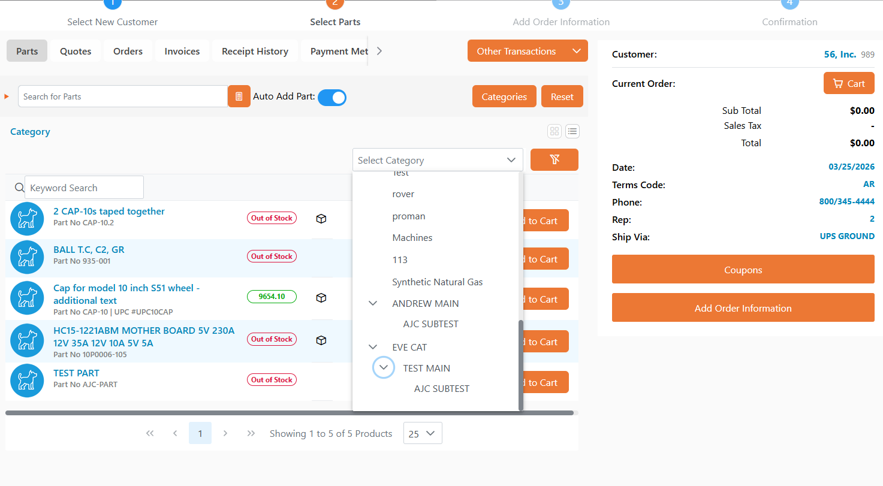Click the barcode scanner icon beside part search
Viewport: 883px width, 486px height.
click(238, 96)
